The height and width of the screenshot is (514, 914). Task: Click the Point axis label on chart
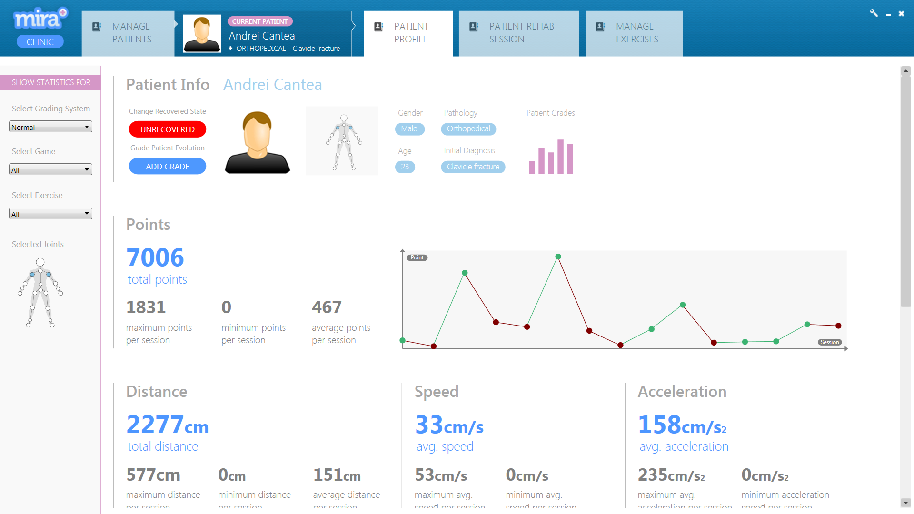(417, 257)
